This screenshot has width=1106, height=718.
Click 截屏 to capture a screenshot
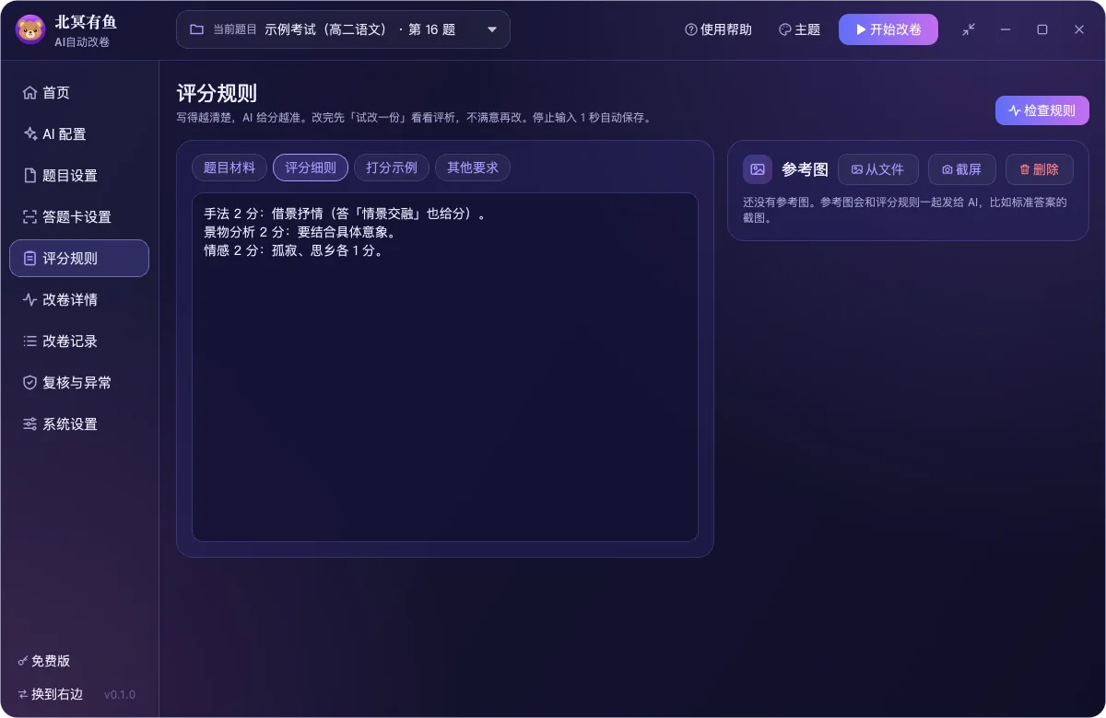click(x=962, y=169)
